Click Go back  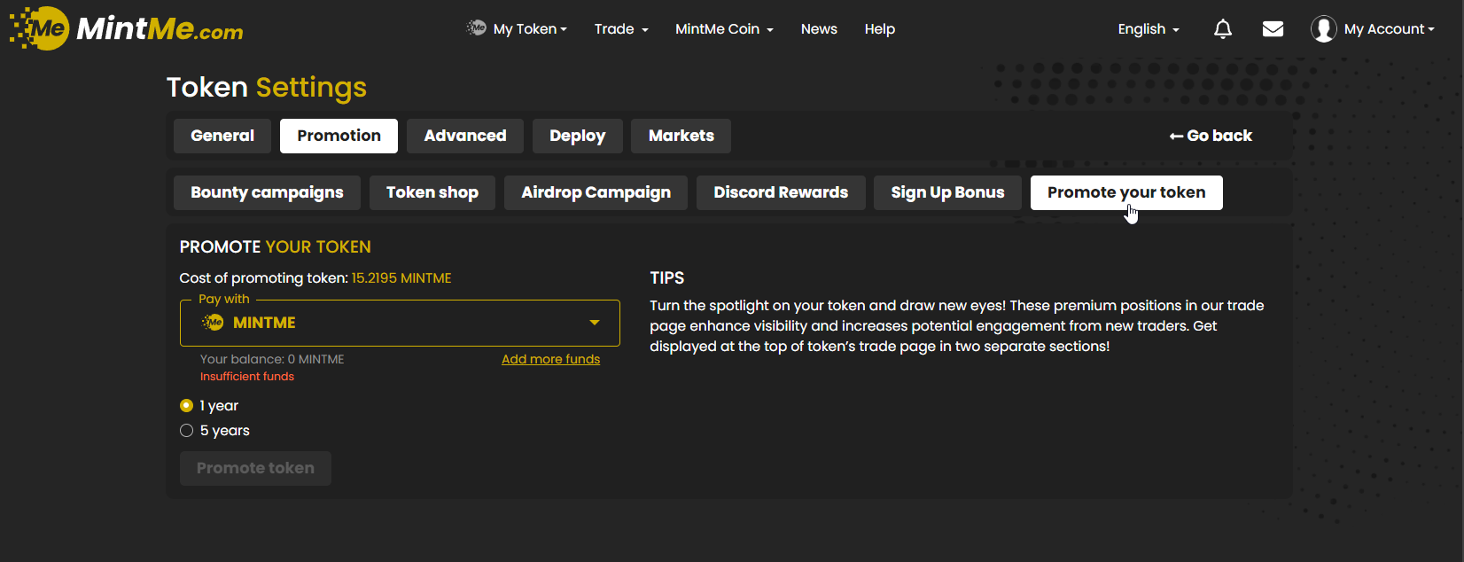(1211, 136)
